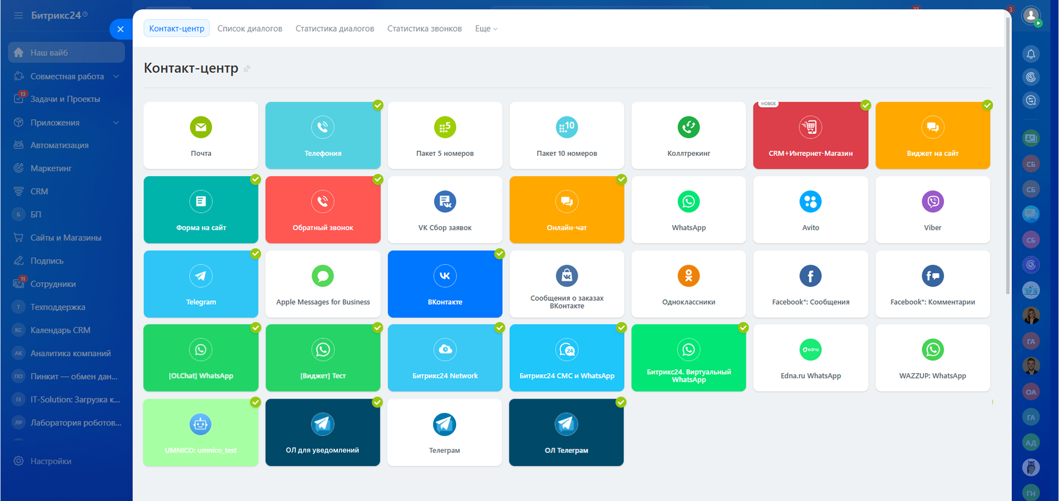
Task: Open the Форма на сайт tile
Action: [201, 209]
